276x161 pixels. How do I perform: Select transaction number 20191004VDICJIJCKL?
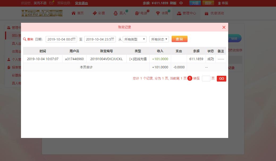pyautogui.click(x=107, y=59)
